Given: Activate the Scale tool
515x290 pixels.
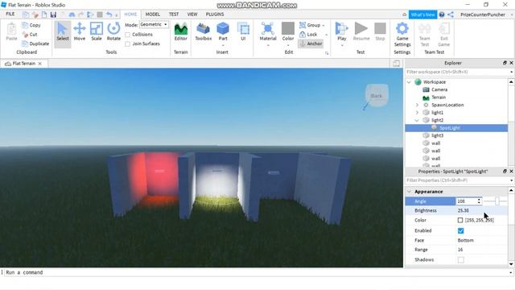Looking at the screenshot, I should [x=97, y=32].
